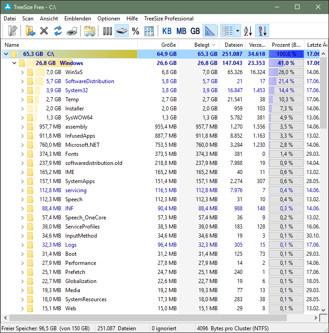Select the servicing folder icon

click(x=30, y=190)
